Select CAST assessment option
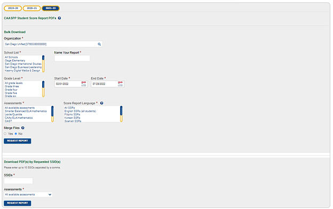Image resolution: width=333 pixels, height=209 pixels. [x=9, y=121]
